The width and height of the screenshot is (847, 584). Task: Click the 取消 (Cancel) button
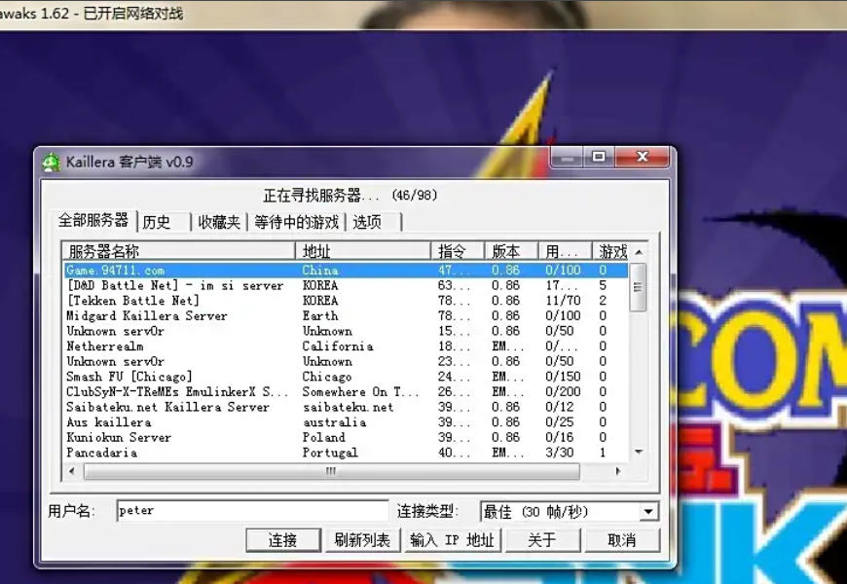pyautogui.click(x=622, y=540)
